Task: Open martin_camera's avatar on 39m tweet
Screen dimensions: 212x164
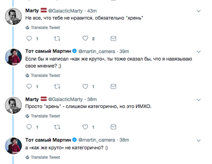Action: point(13,57)
